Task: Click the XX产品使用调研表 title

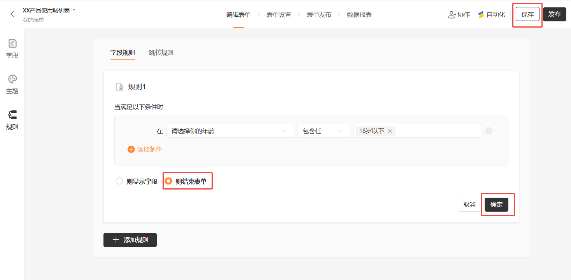Action: [x=46, y=10]
